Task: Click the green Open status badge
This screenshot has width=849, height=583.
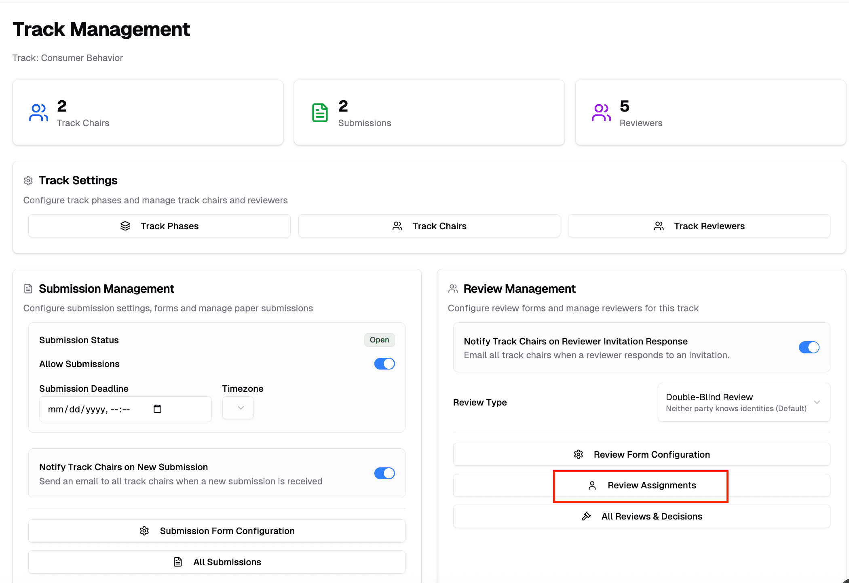Action: (x=379, y=340)
